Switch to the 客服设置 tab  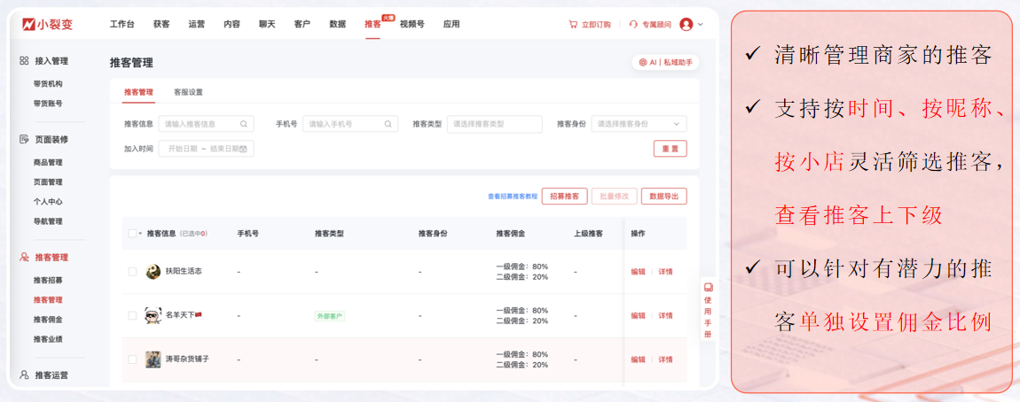point(188,92)
